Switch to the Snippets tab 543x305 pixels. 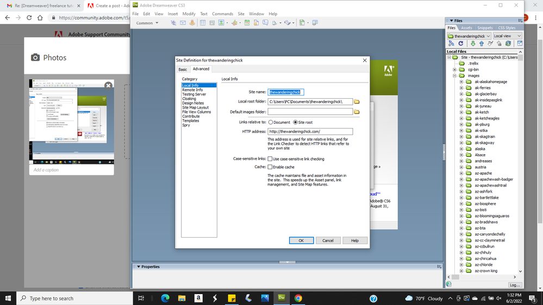pos(485,28)
